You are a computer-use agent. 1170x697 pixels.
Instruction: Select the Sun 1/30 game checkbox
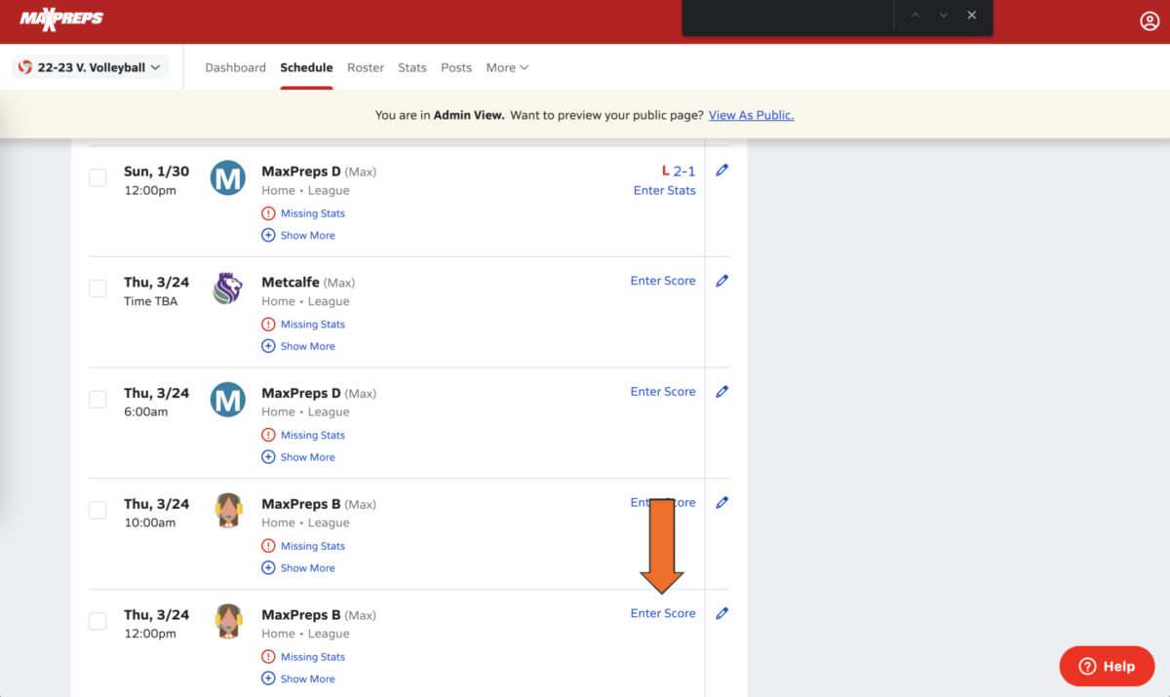pos(97,177)
